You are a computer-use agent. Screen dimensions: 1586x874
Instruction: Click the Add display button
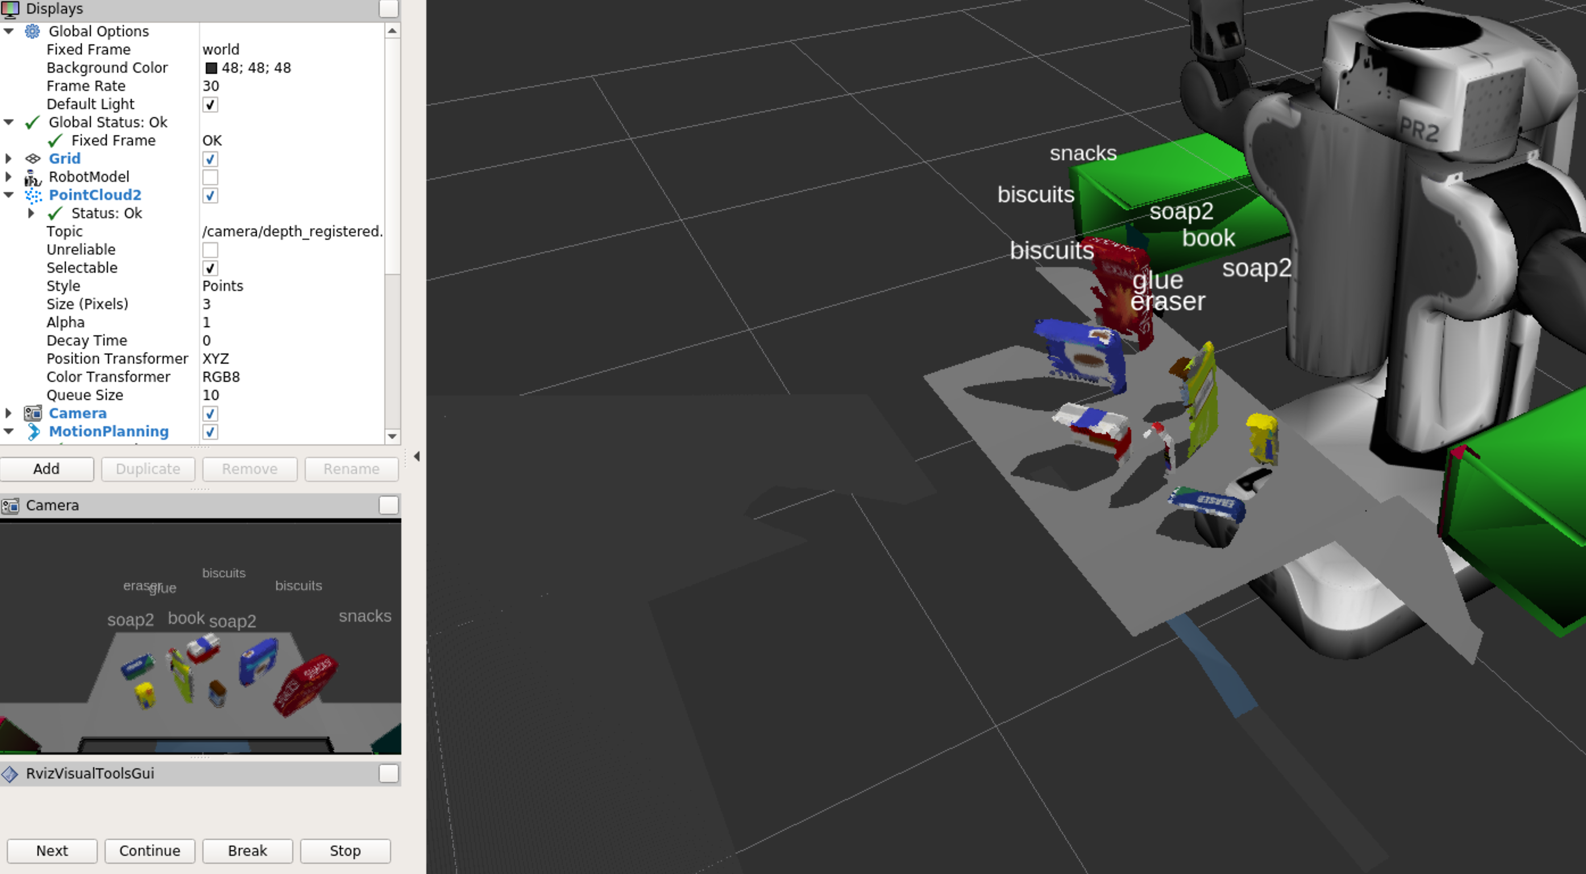point(47,469)
